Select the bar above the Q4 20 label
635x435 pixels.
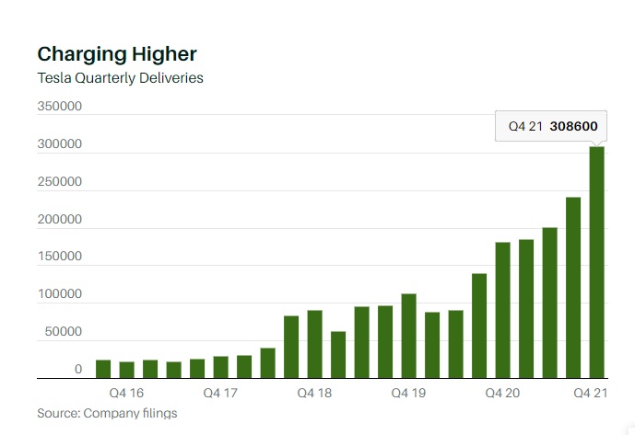pos(502,310)
